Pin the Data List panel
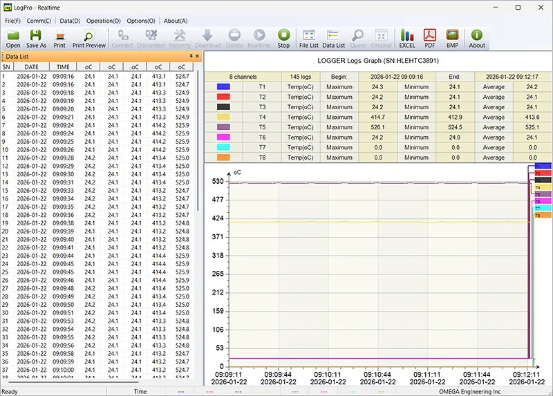 pyautogui.click(x=191, y=56)
